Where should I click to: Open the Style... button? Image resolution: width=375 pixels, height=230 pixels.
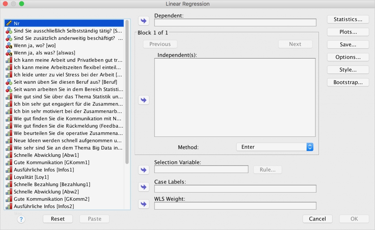pos(348,70)
